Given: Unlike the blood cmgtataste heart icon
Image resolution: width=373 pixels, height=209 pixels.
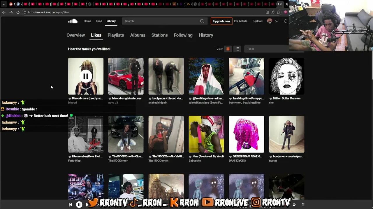Looking at the screenshot, I should [110, 98].
